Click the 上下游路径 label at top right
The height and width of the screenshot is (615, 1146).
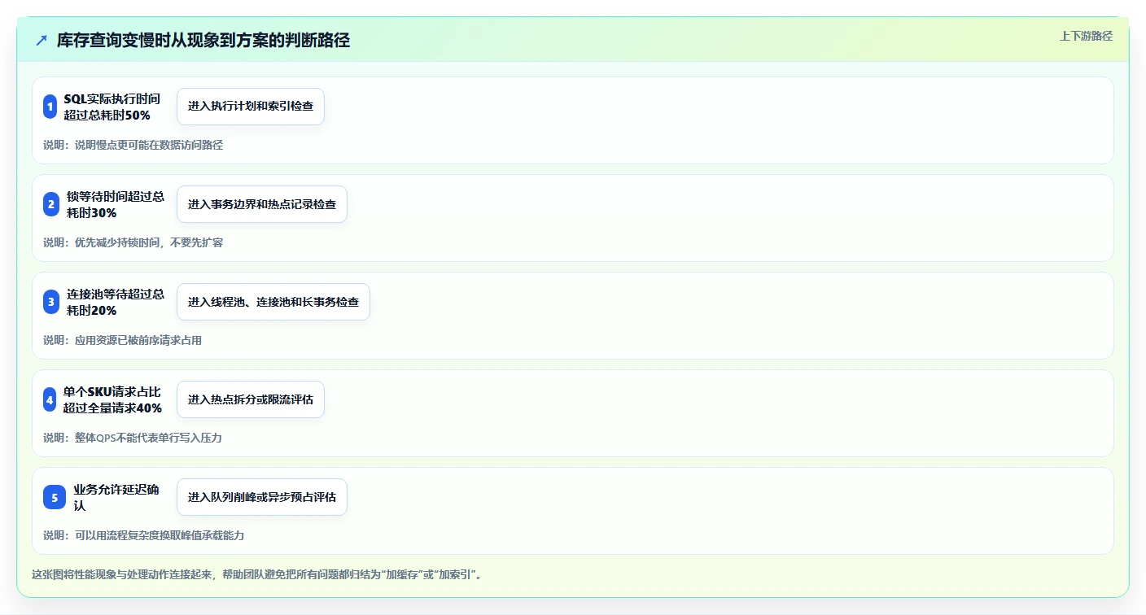[1086, 36]
